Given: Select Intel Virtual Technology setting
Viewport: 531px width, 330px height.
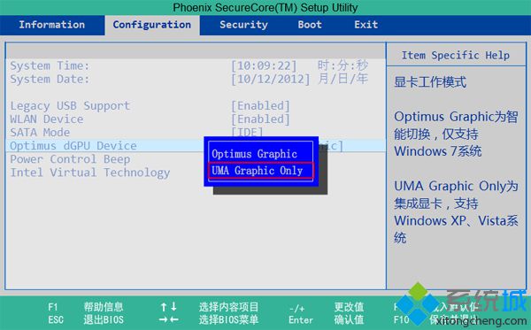Looking at the screenshot, I should [90, 173].
